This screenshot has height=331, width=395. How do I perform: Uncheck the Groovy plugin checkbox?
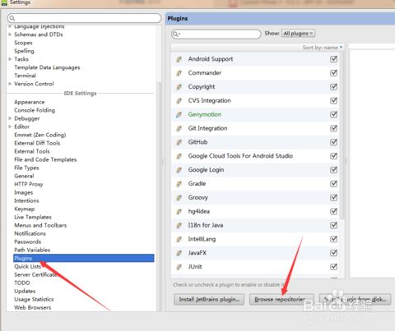pos(333,198)
